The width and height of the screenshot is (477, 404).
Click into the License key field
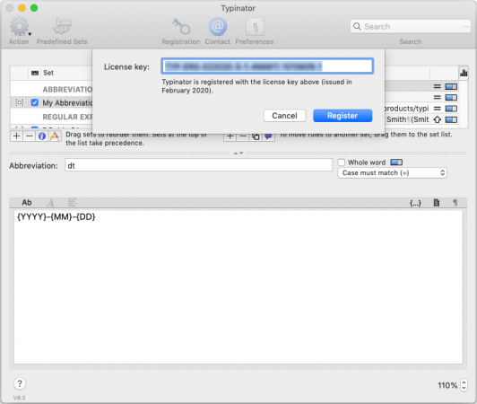point(267,66)
